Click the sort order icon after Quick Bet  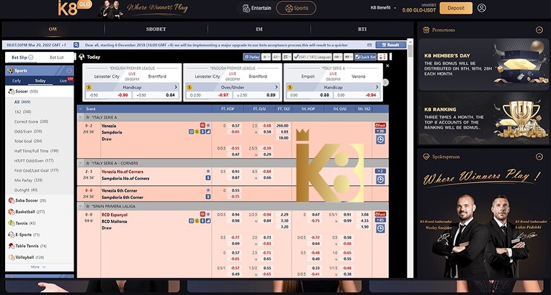(x=383, y=57)
